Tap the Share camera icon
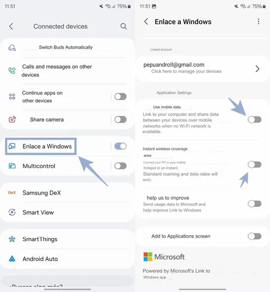This screenshot has height=292, width=270. pyautogui.click(x=12, y=120)
